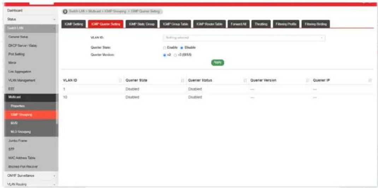The height and width of the screenshot is (188, 378).
Task: Open Multicast Properties submenu item
Action: point(30,106)
